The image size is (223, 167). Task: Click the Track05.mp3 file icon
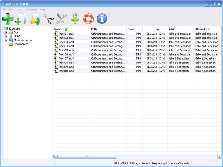coord(56,50)
